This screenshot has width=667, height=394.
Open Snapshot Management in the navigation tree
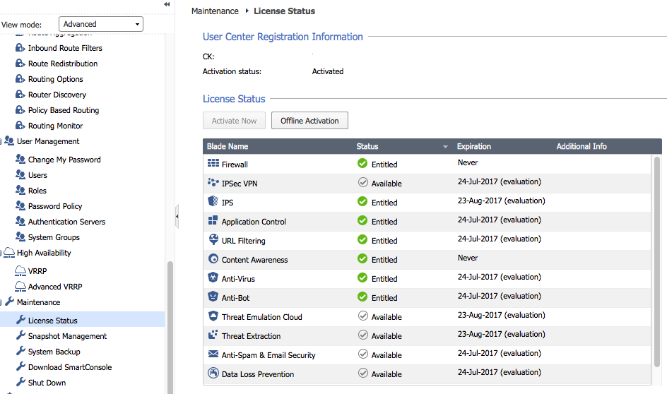pos(67,336)
